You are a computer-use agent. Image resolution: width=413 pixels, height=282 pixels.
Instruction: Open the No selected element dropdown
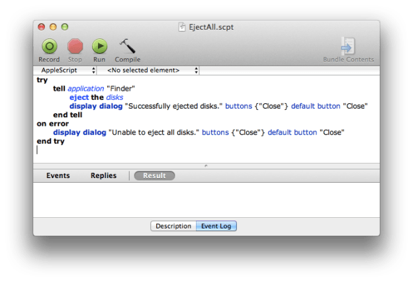click(148, 70)
